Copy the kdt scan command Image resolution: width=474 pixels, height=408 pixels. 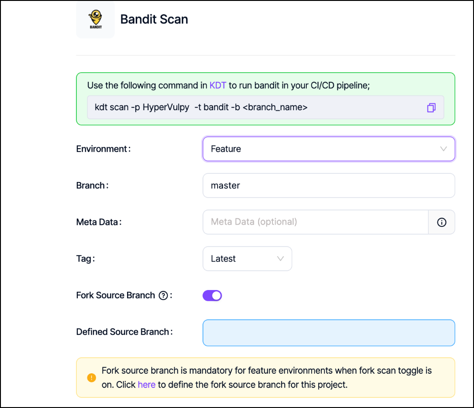(x=431, y=107)
